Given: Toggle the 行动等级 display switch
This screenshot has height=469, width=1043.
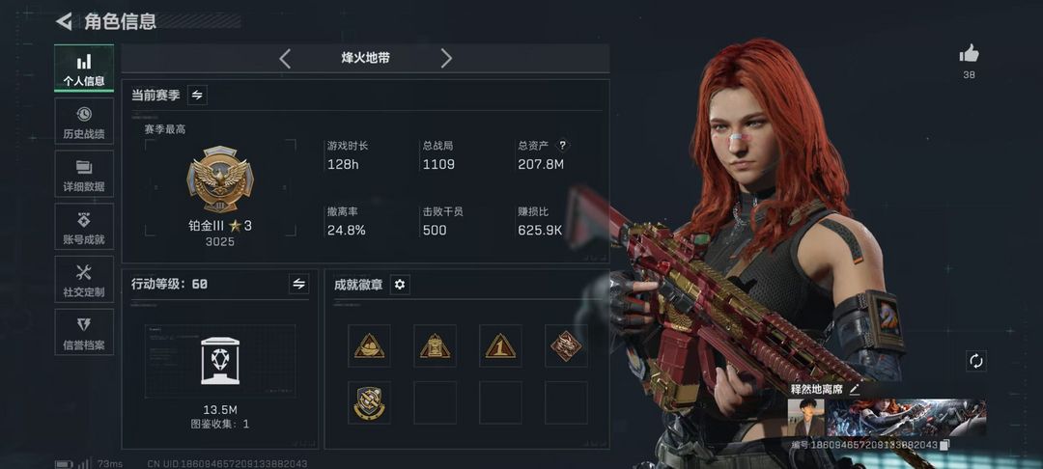Looking at the screenshot, I should 298,284.
